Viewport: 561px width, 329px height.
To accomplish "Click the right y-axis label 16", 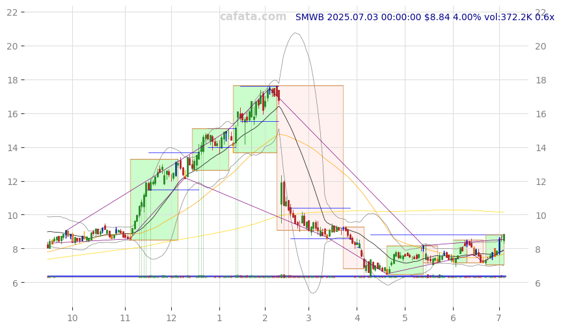I will (541, 114).
